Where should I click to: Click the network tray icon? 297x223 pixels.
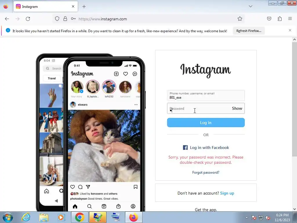tap(261, 217)
